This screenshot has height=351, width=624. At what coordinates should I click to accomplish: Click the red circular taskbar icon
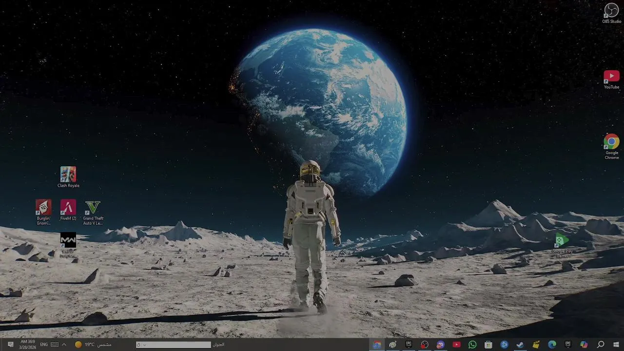[425, 345]
